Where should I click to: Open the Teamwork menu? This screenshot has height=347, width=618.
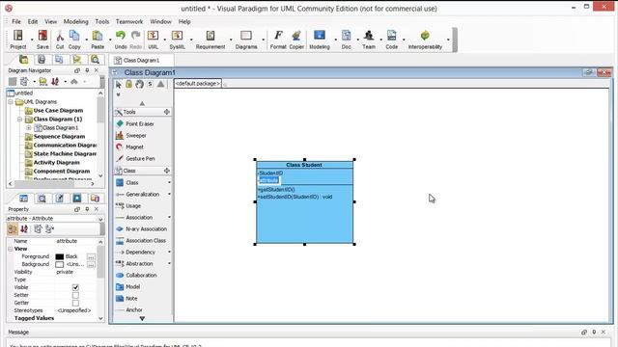[x=129, y=21]
